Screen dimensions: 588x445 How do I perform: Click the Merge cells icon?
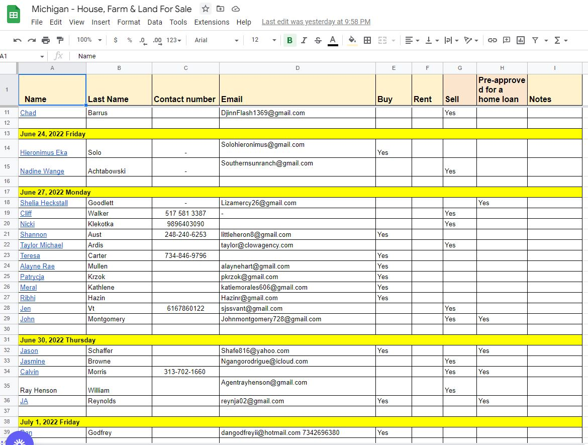pyautogui.click(x=382, y=40)
